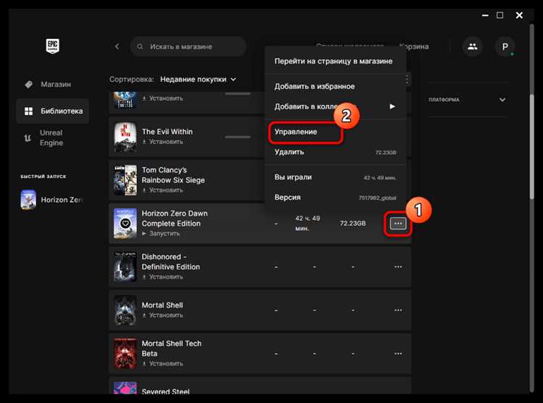Expand the ПЛАТФОРМА filter chevron
The height and width of the screenshot is (403, 543).
click(502, 100)
